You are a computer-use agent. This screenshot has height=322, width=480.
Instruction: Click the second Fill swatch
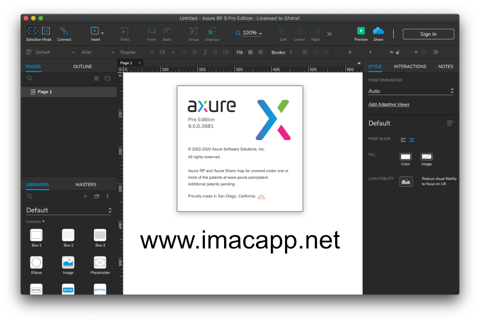(261, 52)
